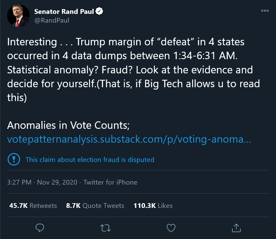Click the Nov 29, 2020 date
Screen dimensions: 276x239
tap(57, 182)
